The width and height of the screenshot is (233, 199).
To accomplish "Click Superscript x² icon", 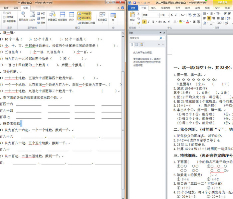I will [169, 22].
